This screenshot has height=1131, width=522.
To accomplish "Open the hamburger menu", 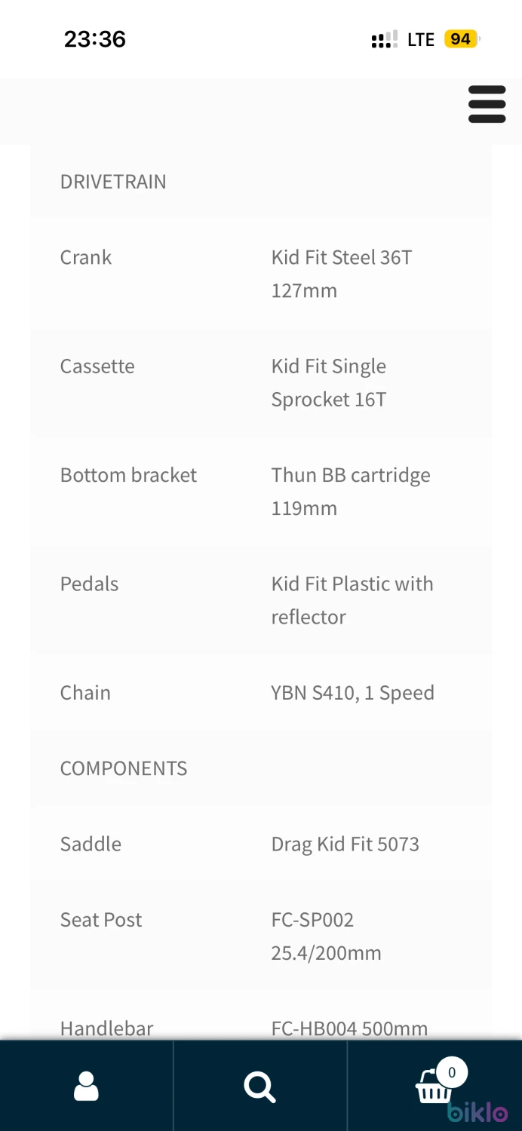I will (487, 104).
